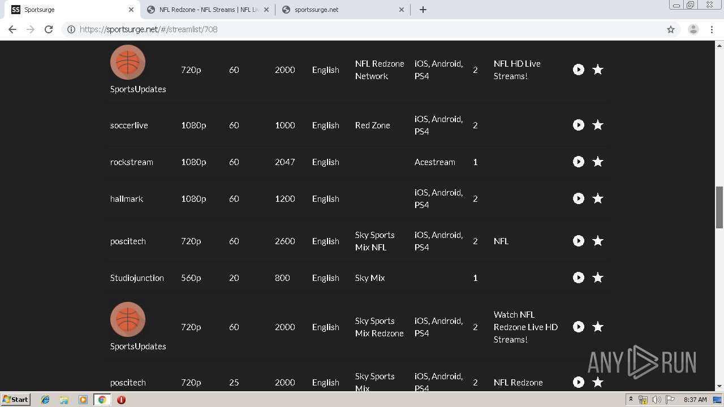The image size is (724, 407).
Task: Show hidden system tray icons
Action: click(631, 400)
